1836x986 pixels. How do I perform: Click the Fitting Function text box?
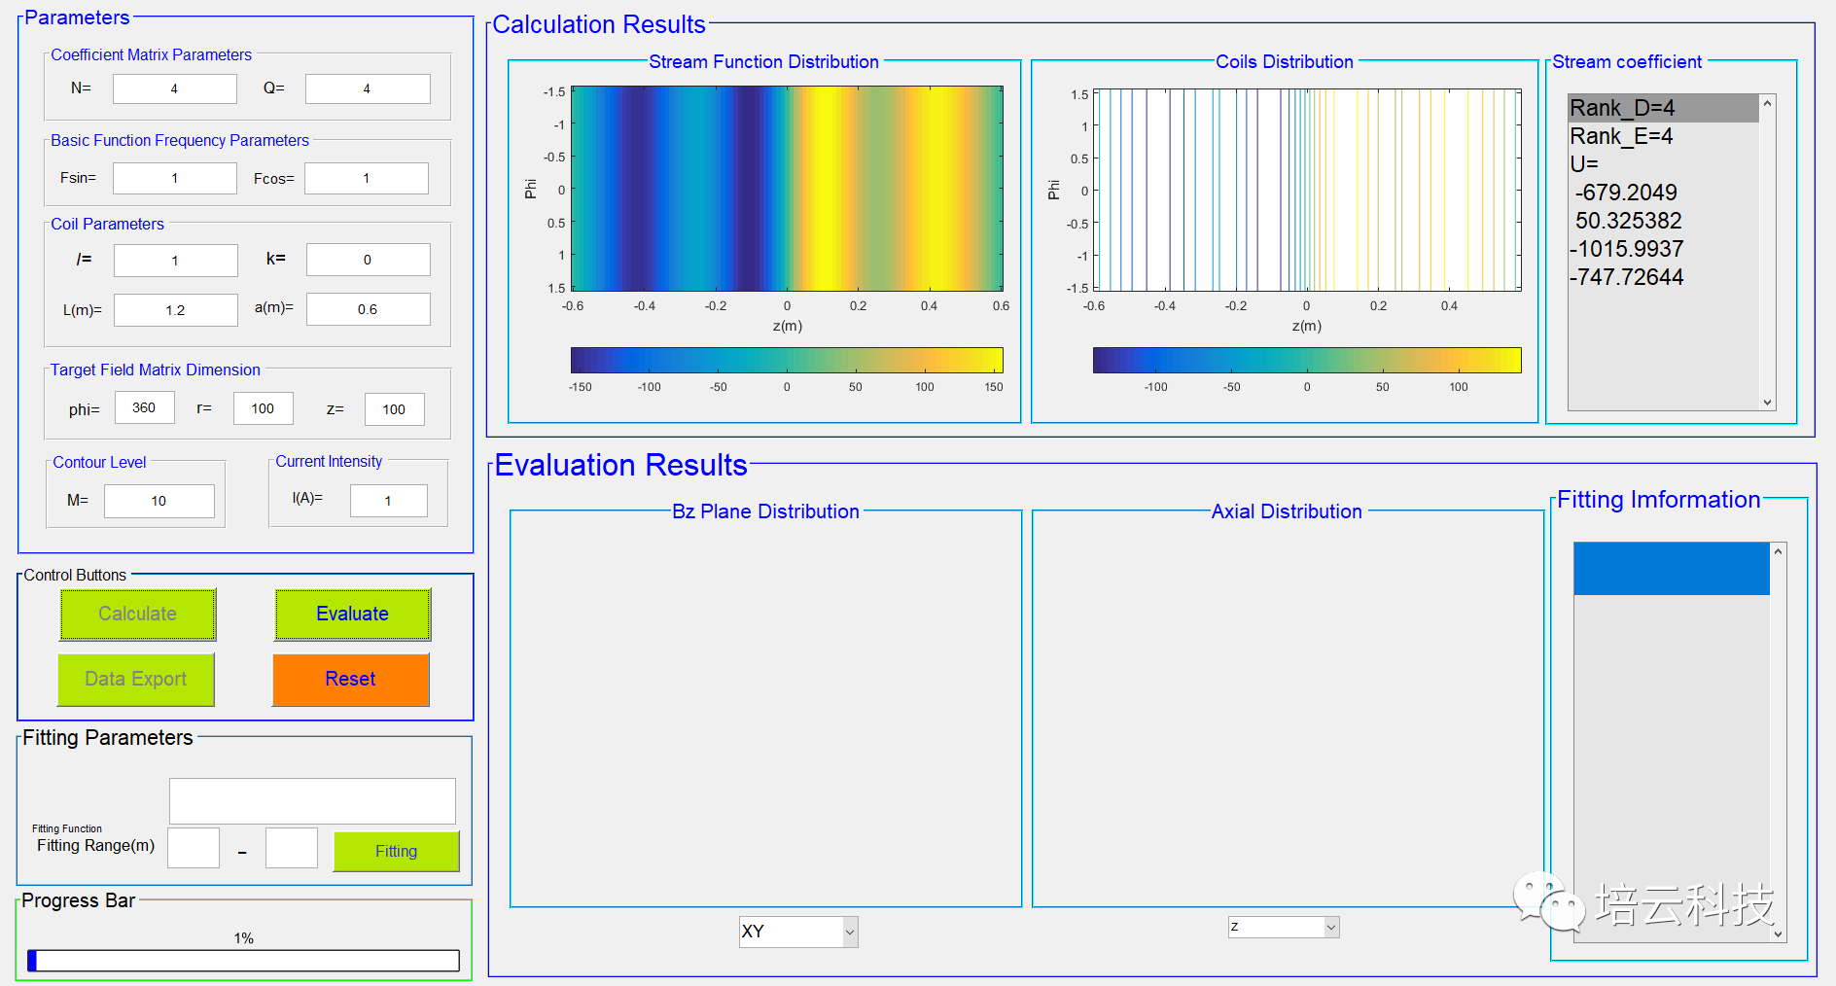[x=312, y=801]
